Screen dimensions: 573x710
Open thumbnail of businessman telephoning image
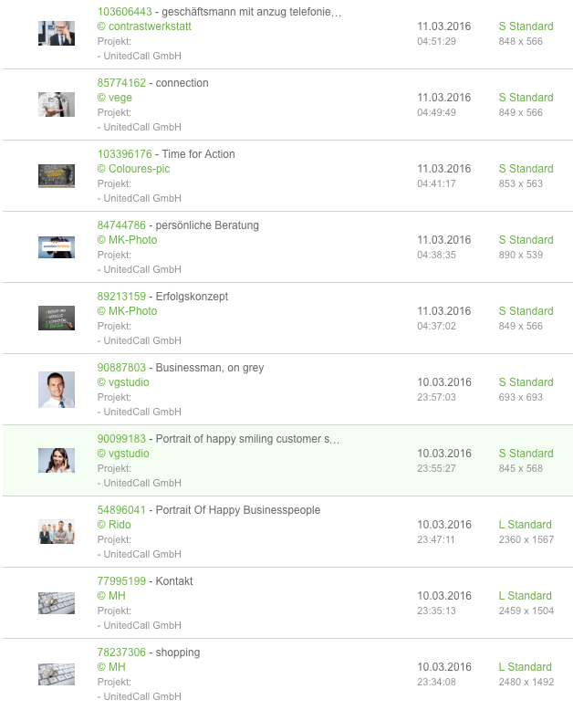point(57,34)
